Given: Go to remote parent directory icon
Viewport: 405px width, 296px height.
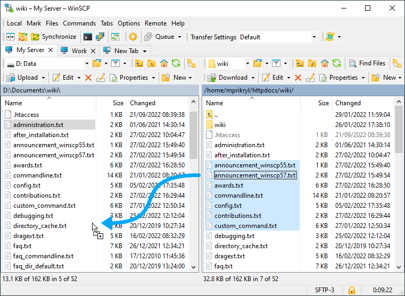Looking at the screenshot, I should point(299,63).
